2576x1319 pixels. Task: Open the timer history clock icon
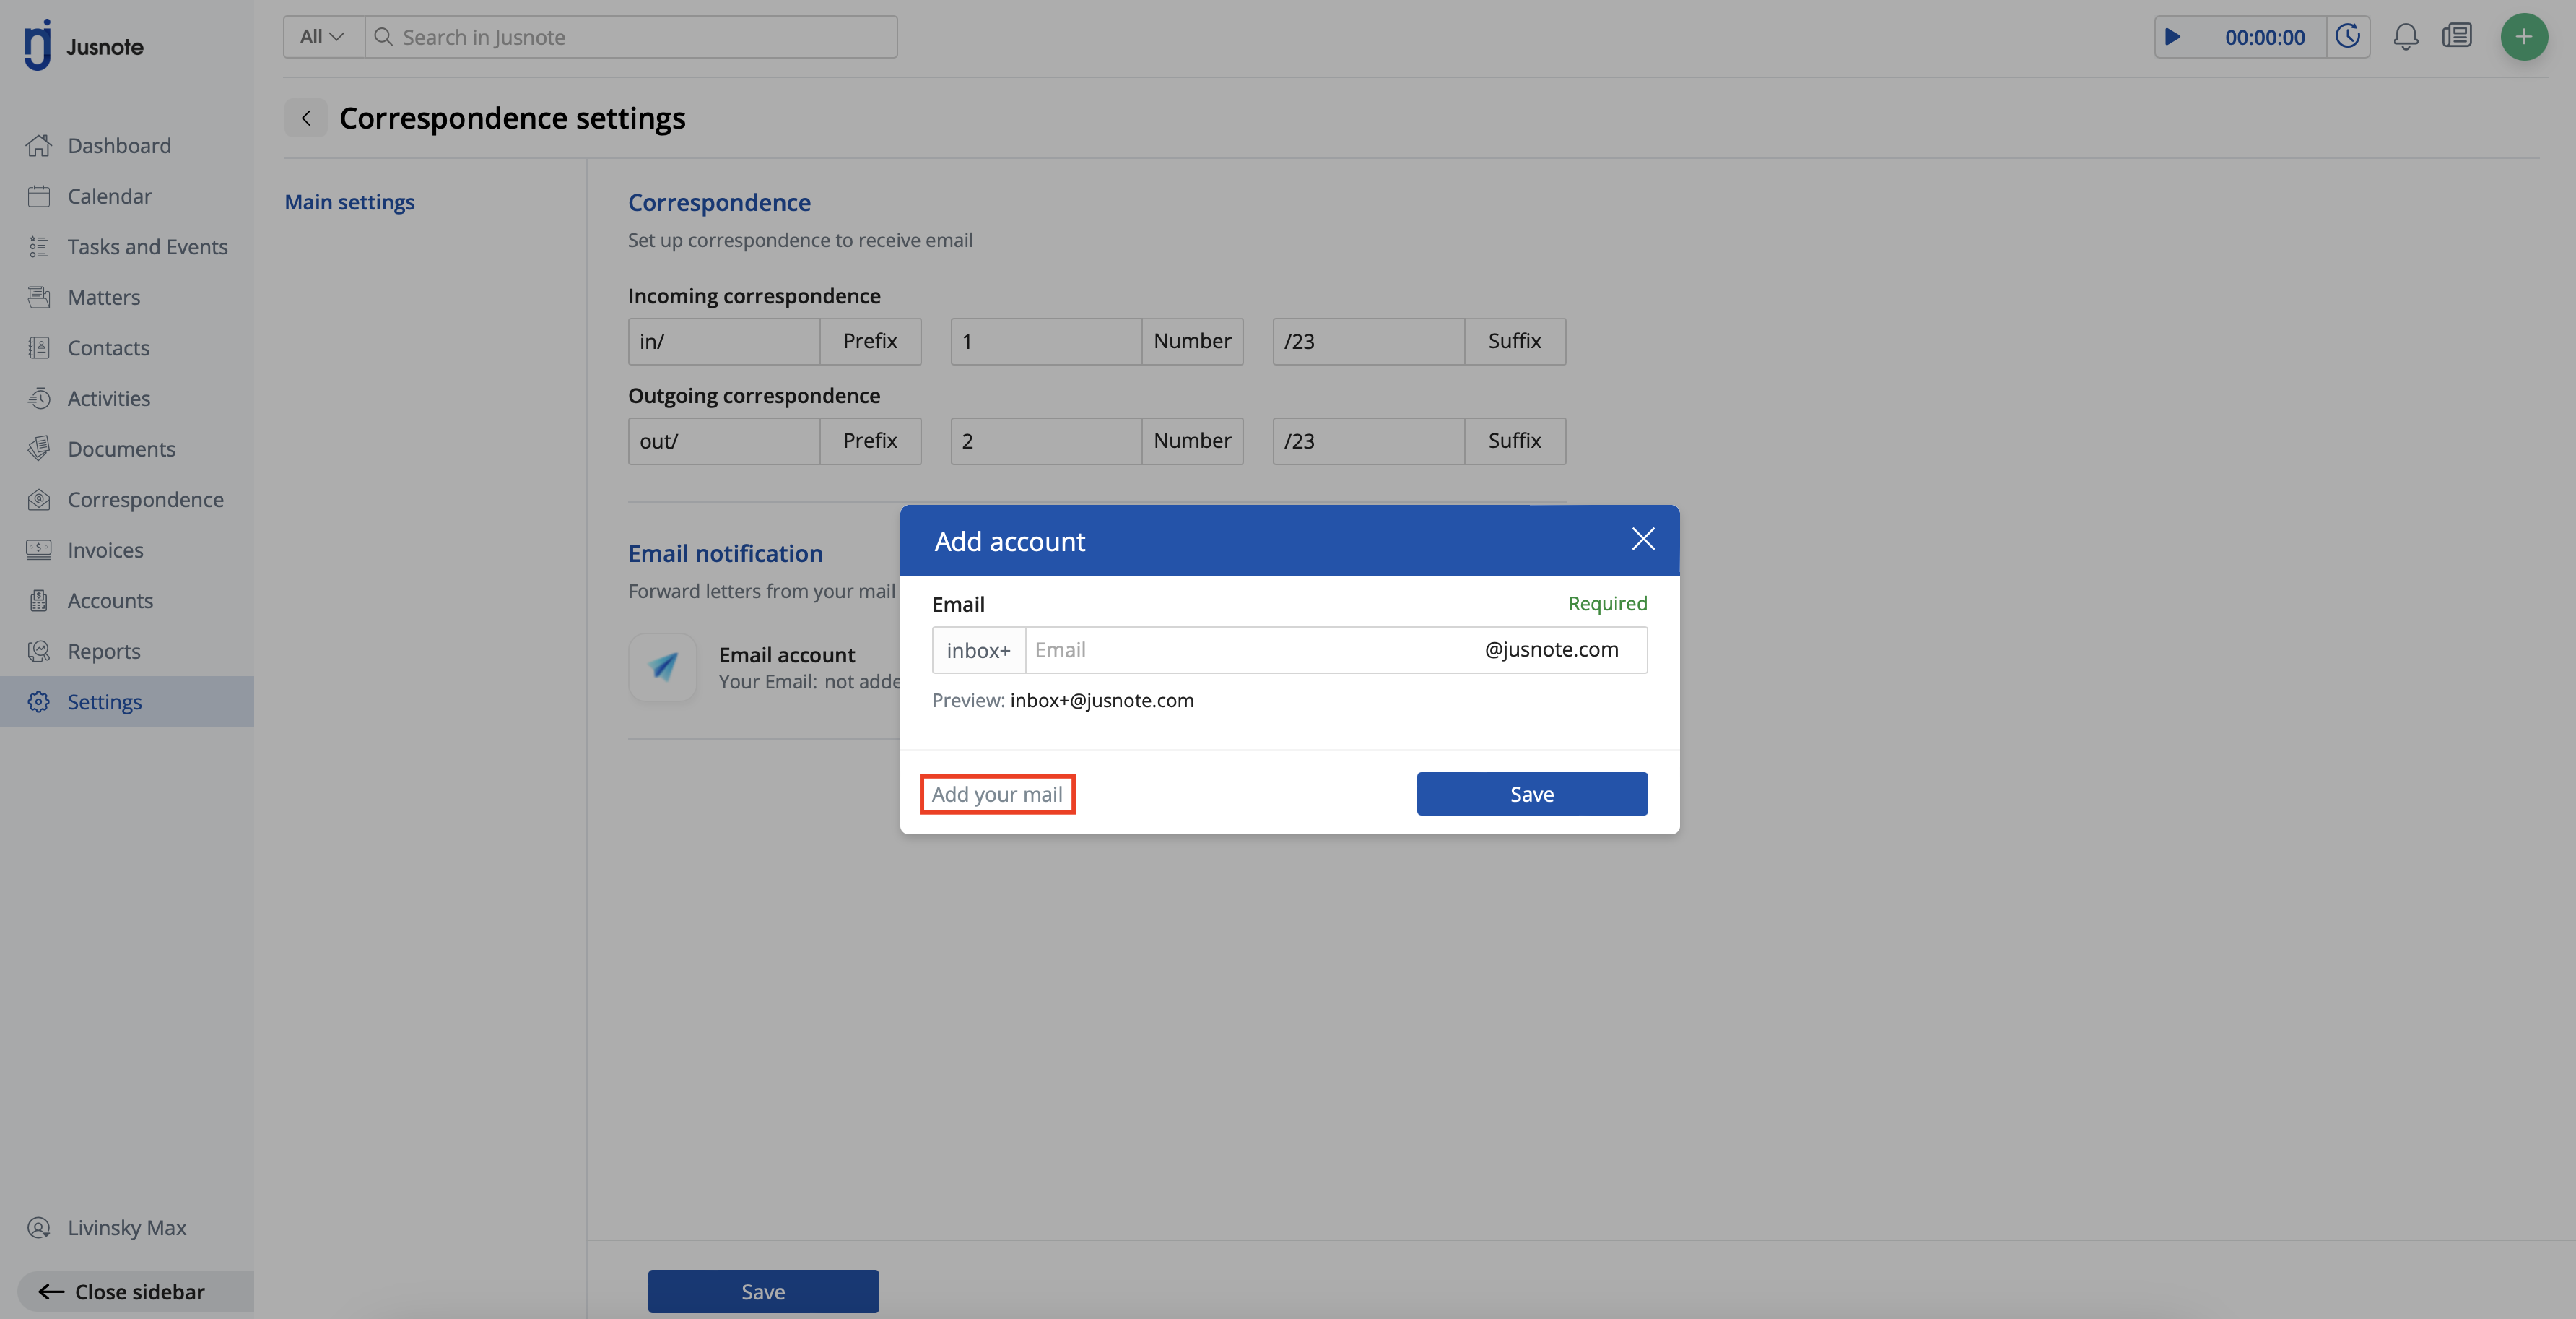tap(2347, 37)
